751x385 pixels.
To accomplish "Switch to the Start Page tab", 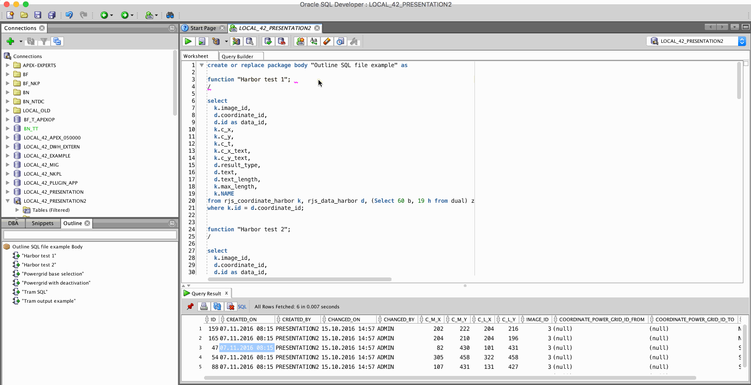I will 203,28.
